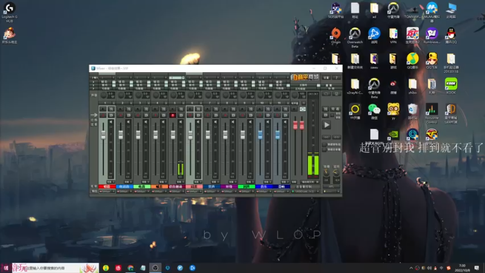485x273 pixels.
Task: Open the 腾讯QQ penguin shortcut
Action: coord(450,35)
